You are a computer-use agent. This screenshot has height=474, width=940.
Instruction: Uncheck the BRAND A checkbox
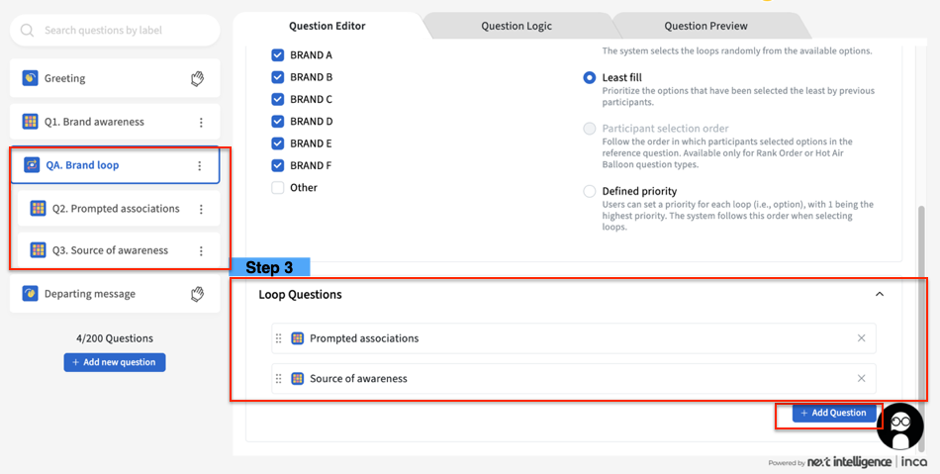pyautogui.click(x=278, y=55)
